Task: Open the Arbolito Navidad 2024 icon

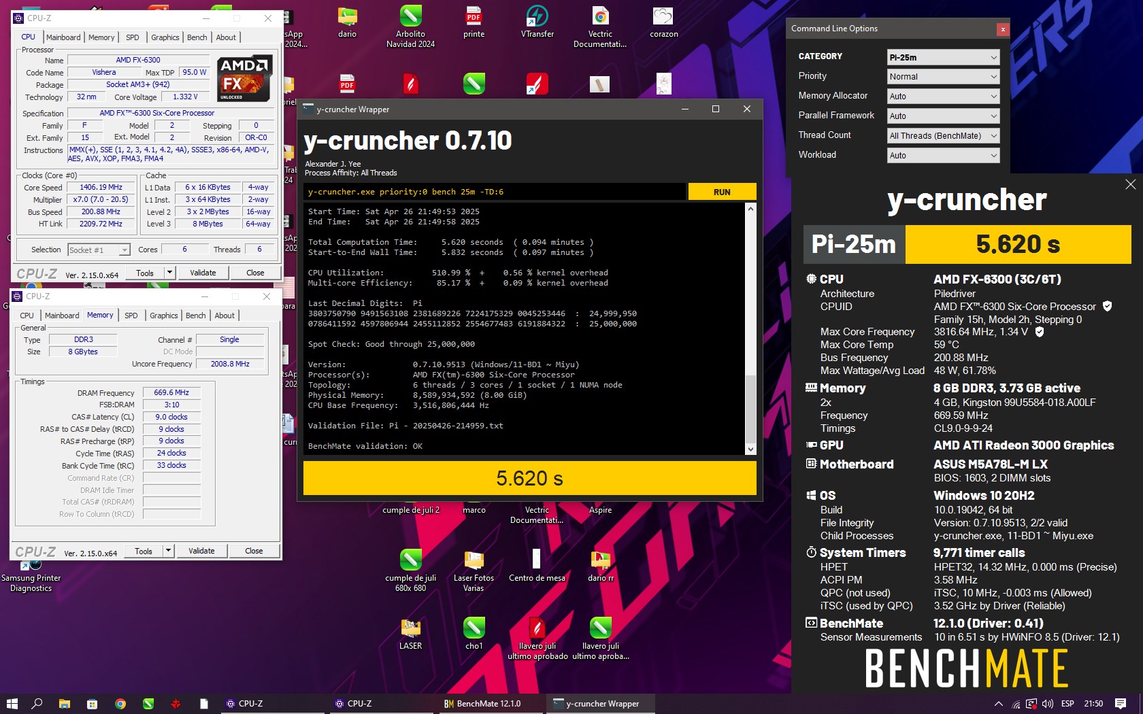Action: 410,26
